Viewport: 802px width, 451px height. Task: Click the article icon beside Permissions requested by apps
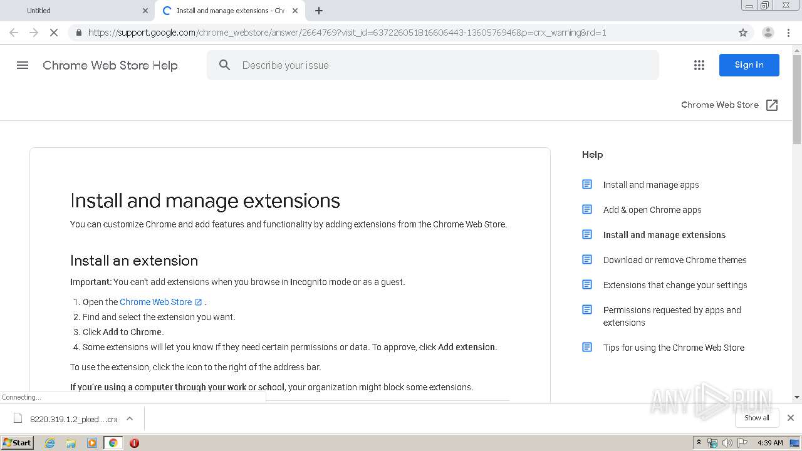tap(587, 309)
